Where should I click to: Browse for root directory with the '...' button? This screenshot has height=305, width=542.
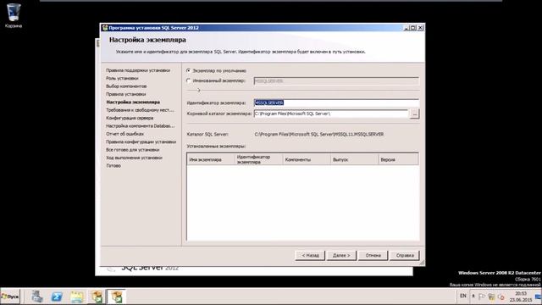(414, 114)
